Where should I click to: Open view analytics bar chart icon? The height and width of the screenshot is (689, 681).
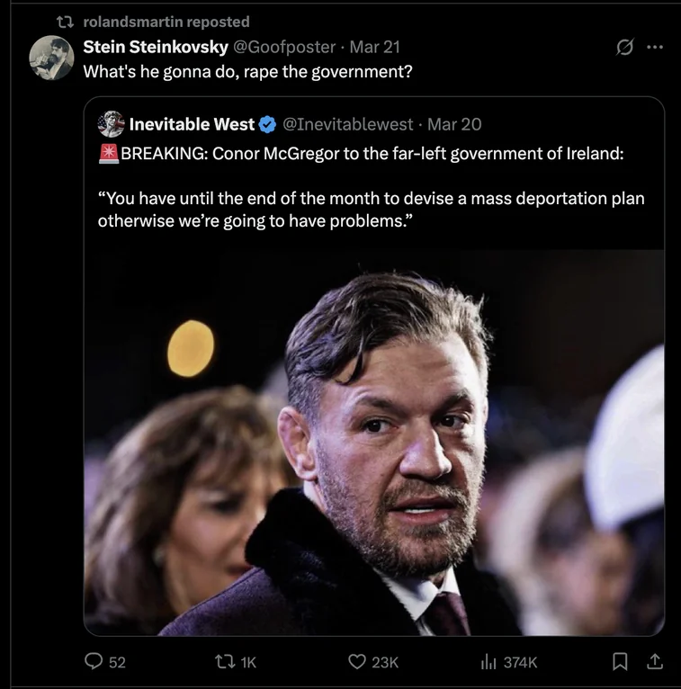(x=488, y=661)
